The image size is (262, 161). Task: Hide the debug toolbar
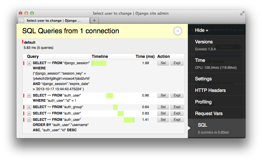pyautogui.click(x=201, y=30)
